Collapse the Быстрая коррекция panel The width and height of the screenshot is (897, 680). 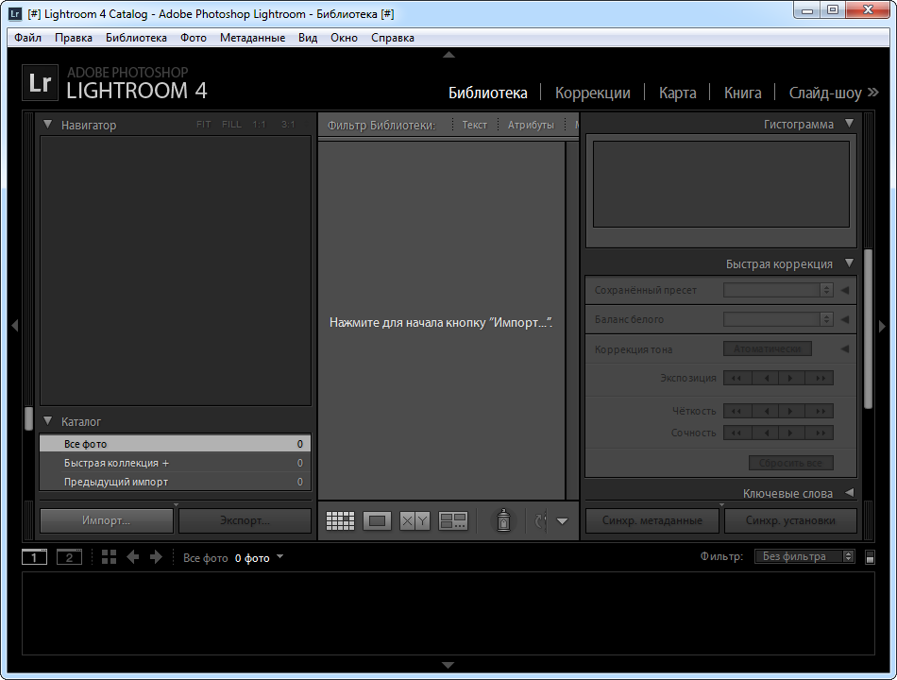[x=850, y=263]
